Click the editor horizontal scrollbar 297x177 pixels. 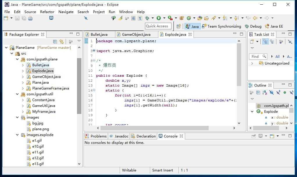pos(155,128)
